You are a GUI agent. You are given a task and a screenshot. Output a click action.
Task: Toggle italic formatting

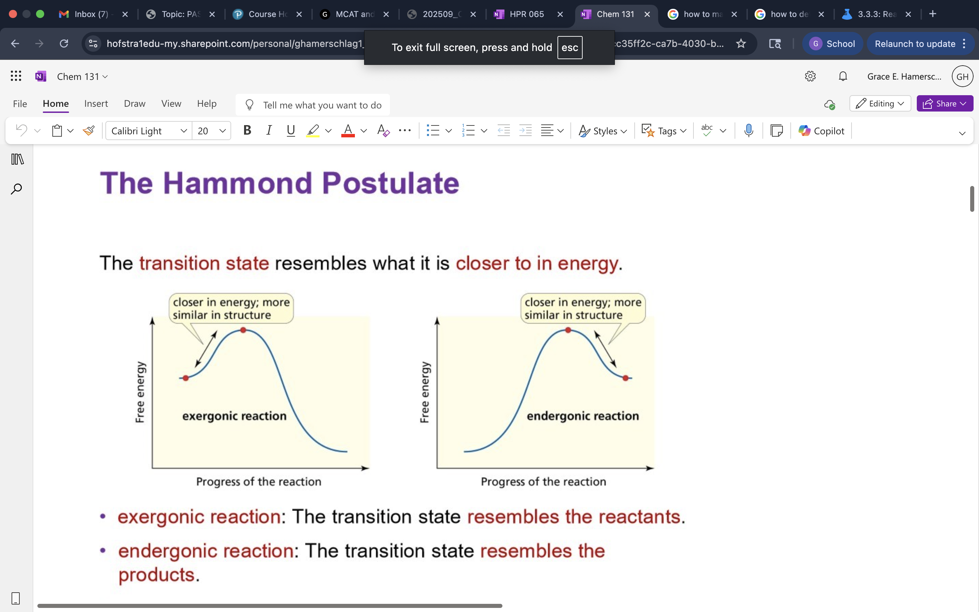269,130
